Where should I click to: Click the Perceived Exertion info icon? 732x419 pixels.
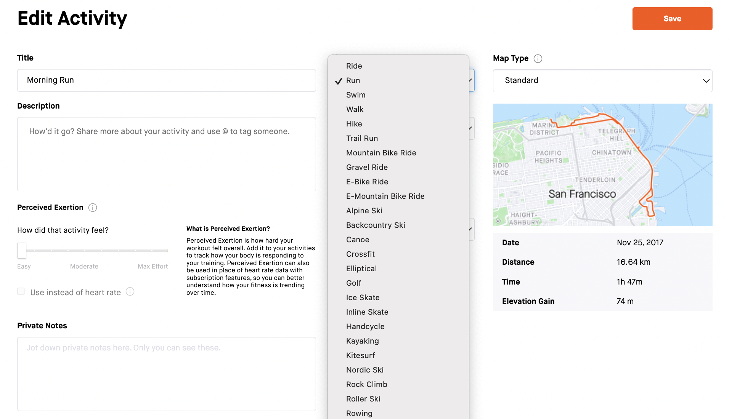point(92,207)
